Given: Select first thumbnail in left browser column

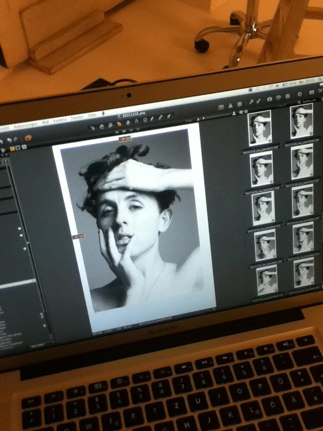Looking at the screenshot, I should coord(260,128).
